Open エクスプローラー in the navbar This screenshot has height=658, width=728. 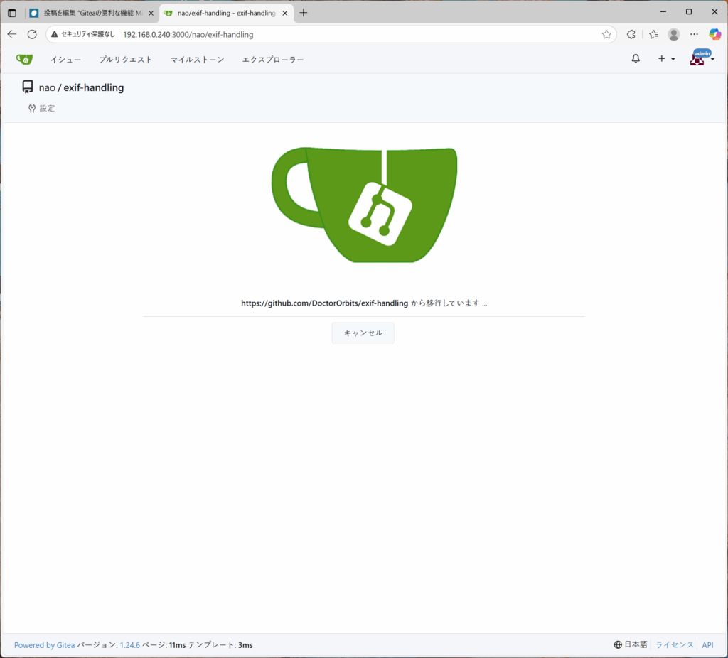pyautogui.click(x=273, y=60)
